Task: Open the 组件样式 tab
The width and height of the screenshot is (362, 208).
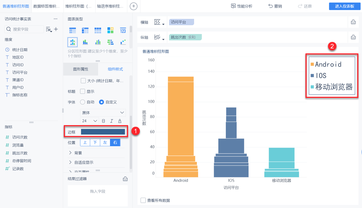Action: [115, 69]
